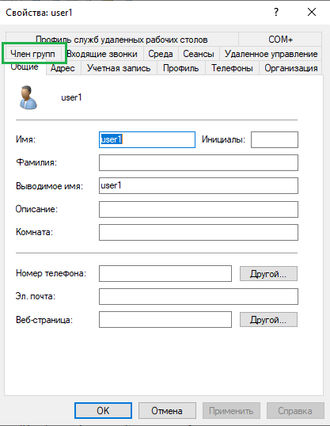Focus the Инициалы text box
Image resolution: width=330 pixels, height=426 pixels.
(275, 139)
